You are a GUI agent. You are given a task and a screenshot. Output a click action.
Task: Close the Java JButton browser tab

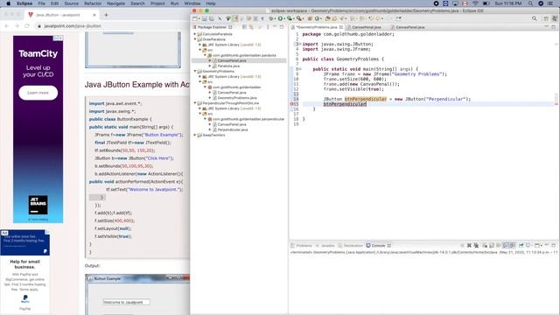point(94,15)
